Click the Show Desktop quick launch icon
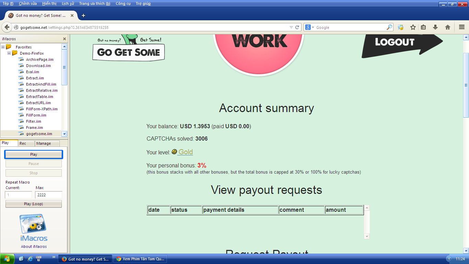The height and width of the screenshot is (264, 469). pyautogui.click(x=21, y=259)
